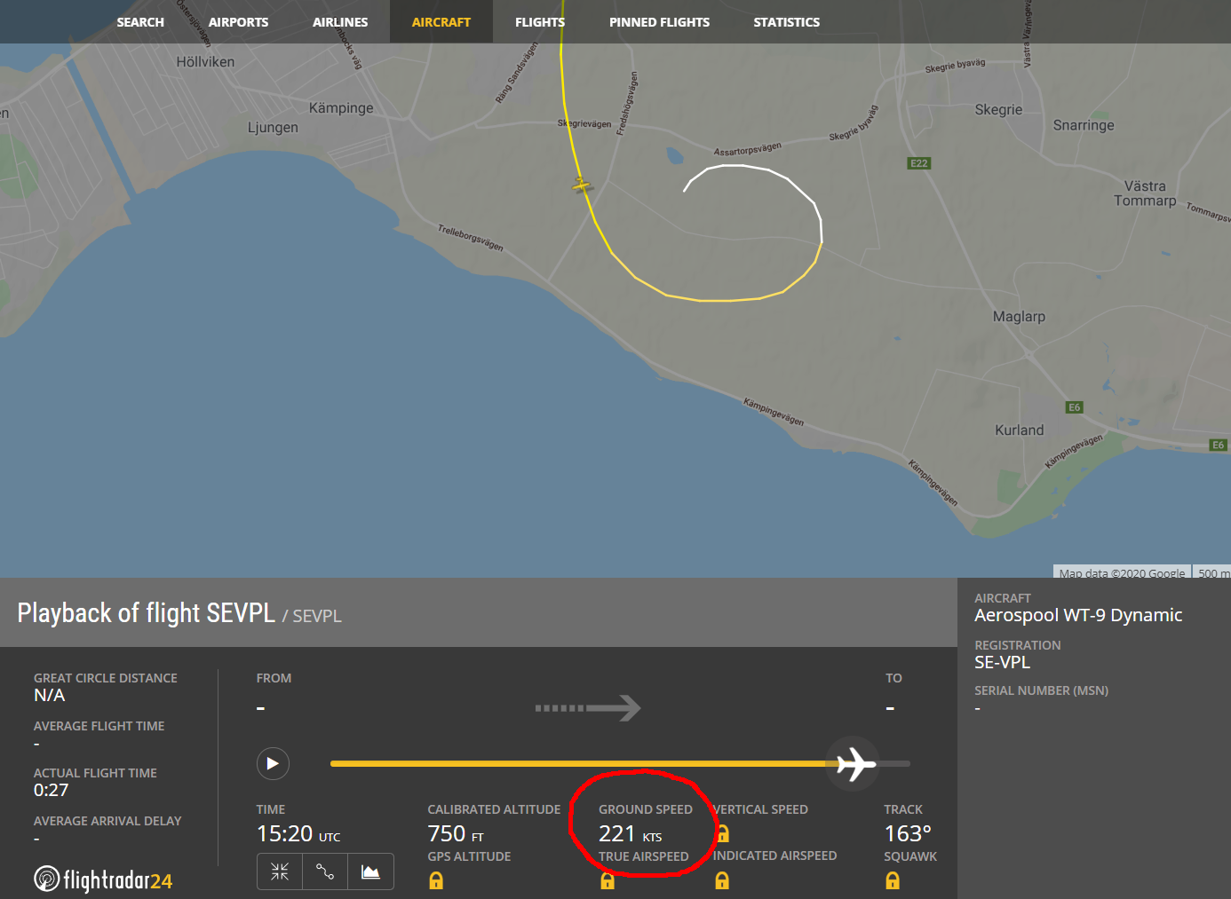This screenshot has width=1231, height=899.
Task: Click the Serial Number (MSN) label
Action: (1041, 690)
